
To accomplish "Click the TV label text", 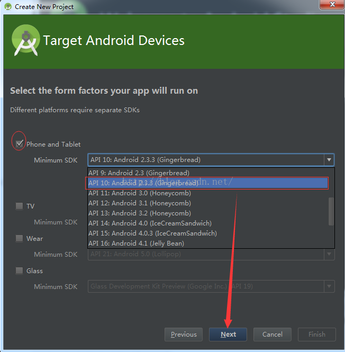I will [30, 206].
